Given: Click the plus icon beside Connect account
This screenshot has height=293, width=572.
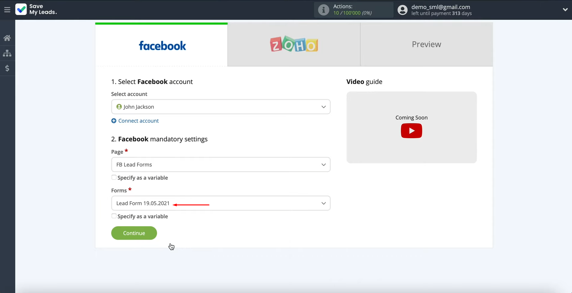Looking at the screenshot, I should pyautogui.click(x=114, y=121).
